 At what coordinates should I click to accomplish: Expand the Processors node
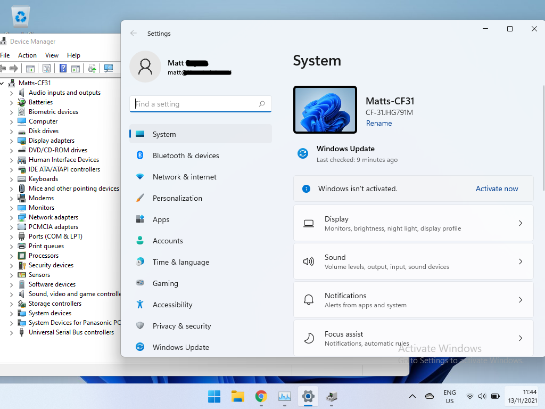pos(12,256)
